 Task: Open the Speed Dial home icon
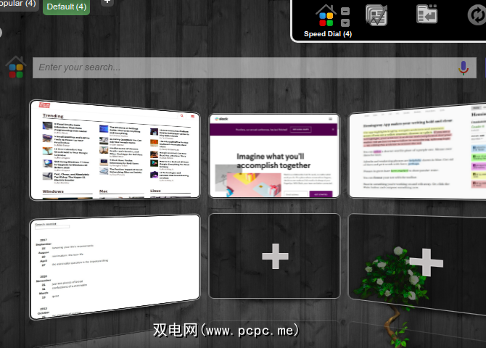point(326,15)
